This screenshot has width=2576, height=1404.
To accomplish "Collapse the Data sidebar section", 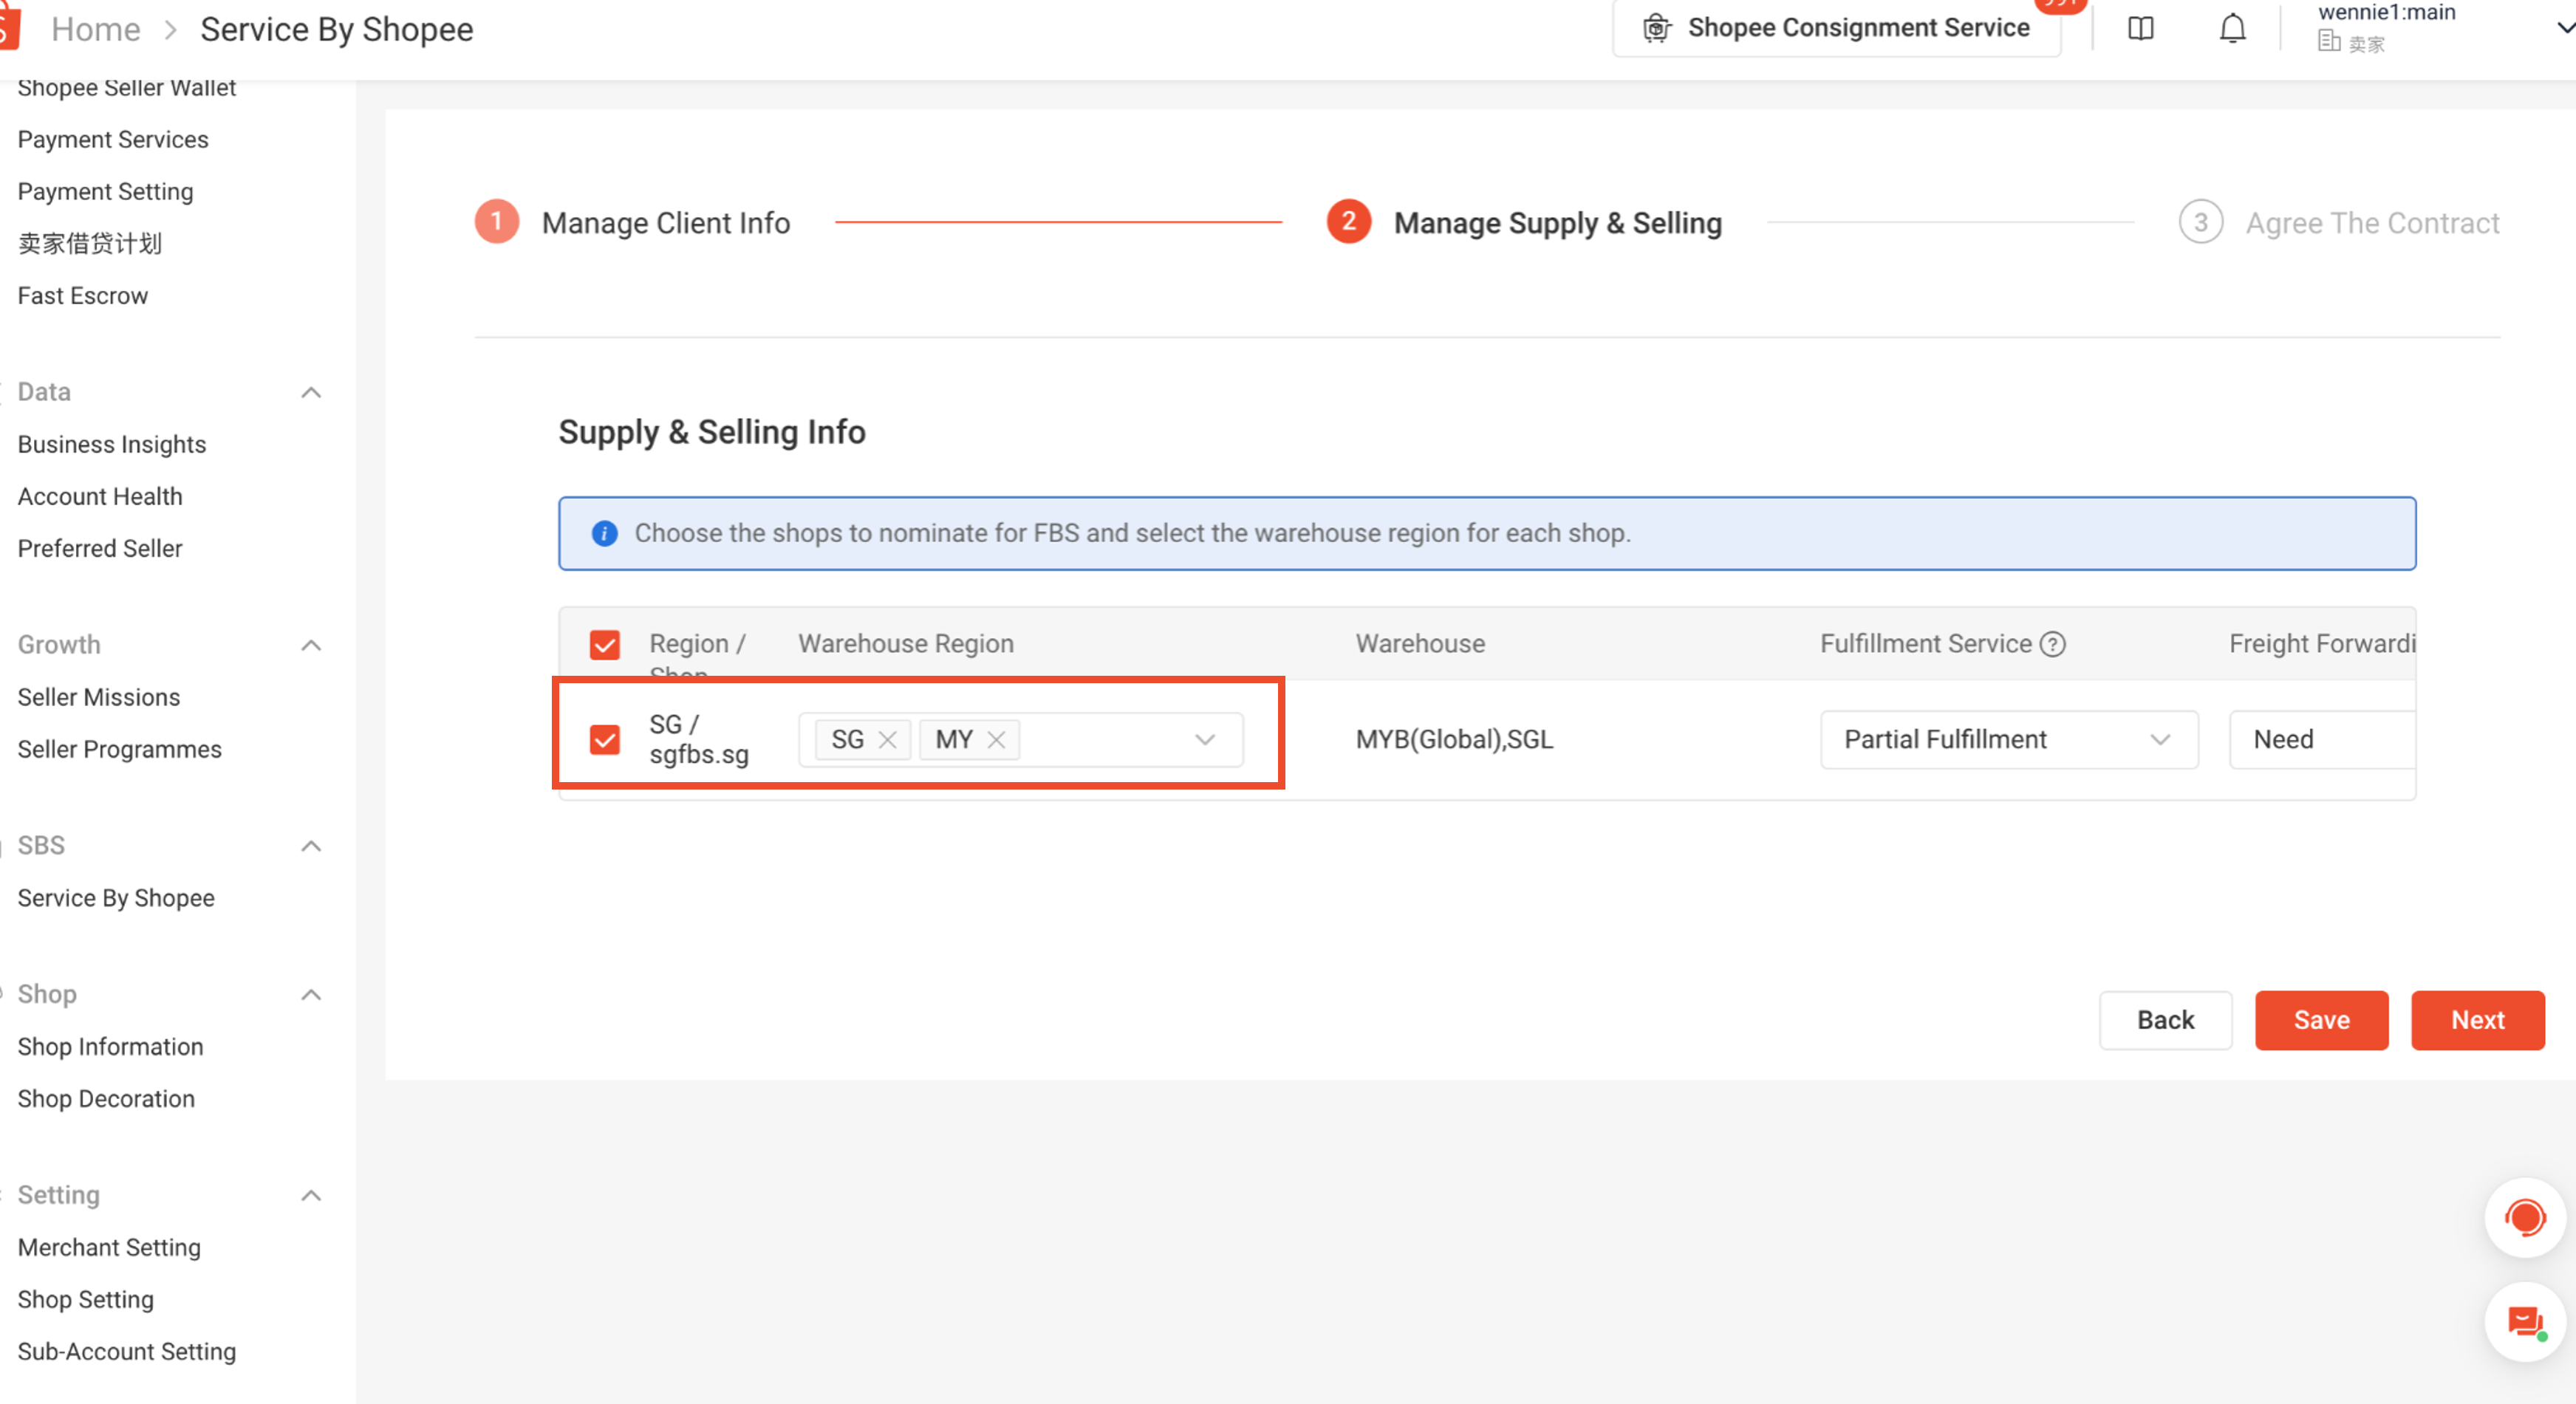I will 311,392.
